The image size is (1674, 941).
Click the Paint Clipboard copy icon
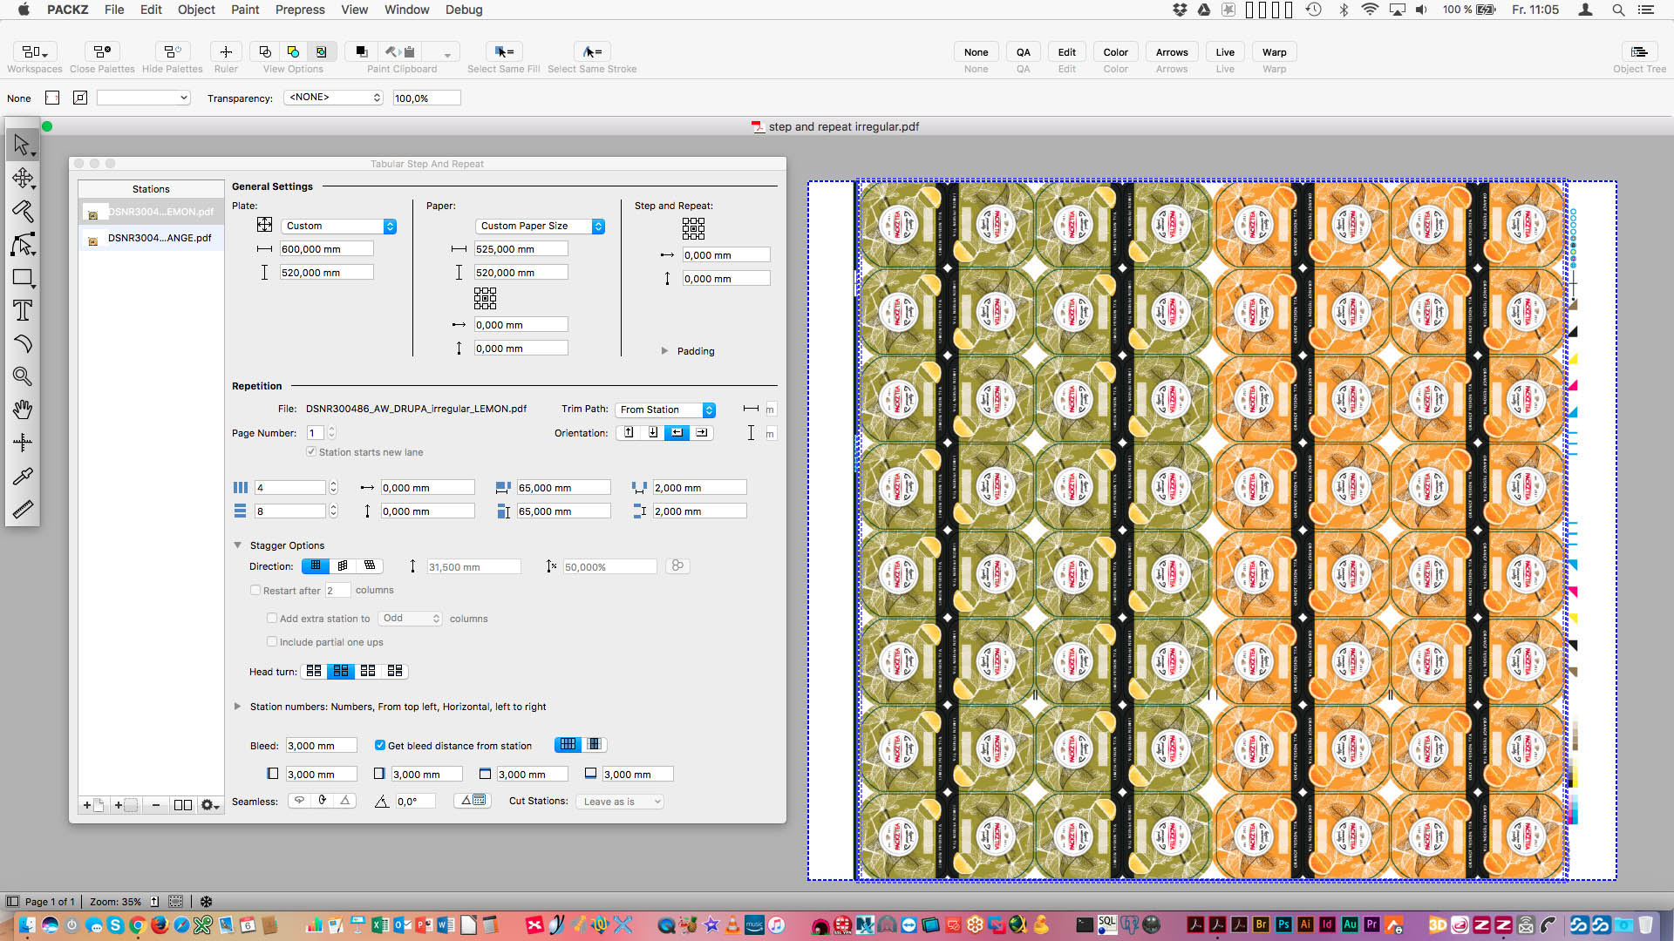[361, 52]
